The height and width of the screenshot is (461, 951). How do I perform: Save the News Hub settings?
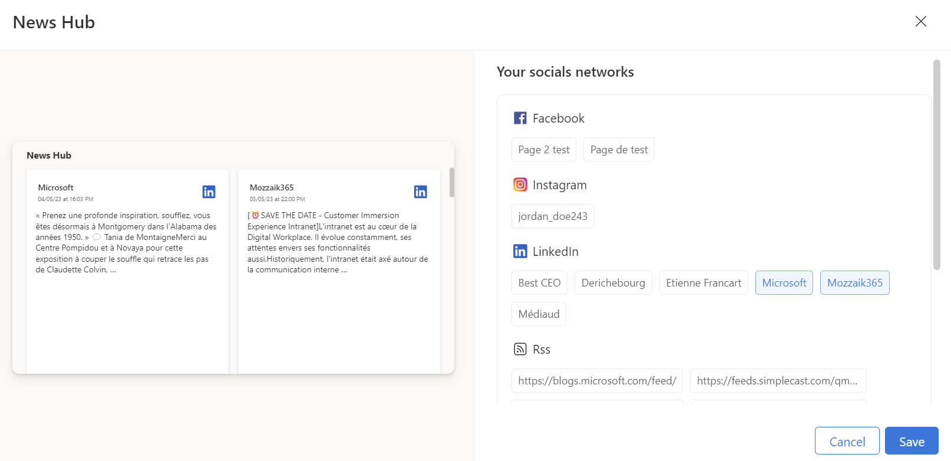pyautogui.click(x=912, y=441)
